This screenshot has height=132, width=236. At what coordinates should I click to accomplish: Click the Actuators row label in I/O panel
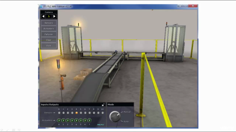coord(47,120)
